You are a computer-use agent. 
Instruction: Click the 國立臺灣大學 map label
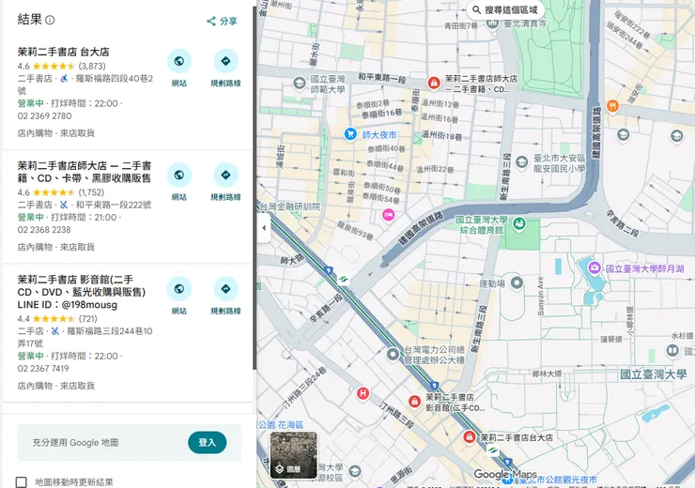[x=653, y=374]
